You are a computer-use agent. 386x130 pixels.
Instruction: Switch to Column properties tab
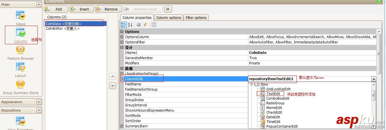pyautogui.click(x=137, y=17)
